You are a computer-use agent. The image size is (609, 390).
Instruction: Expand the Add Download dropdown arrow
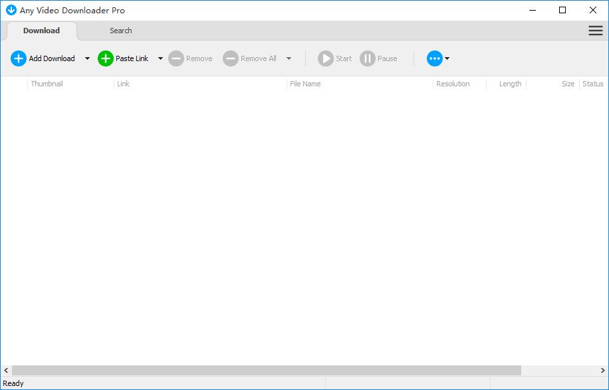pos(87,58)
